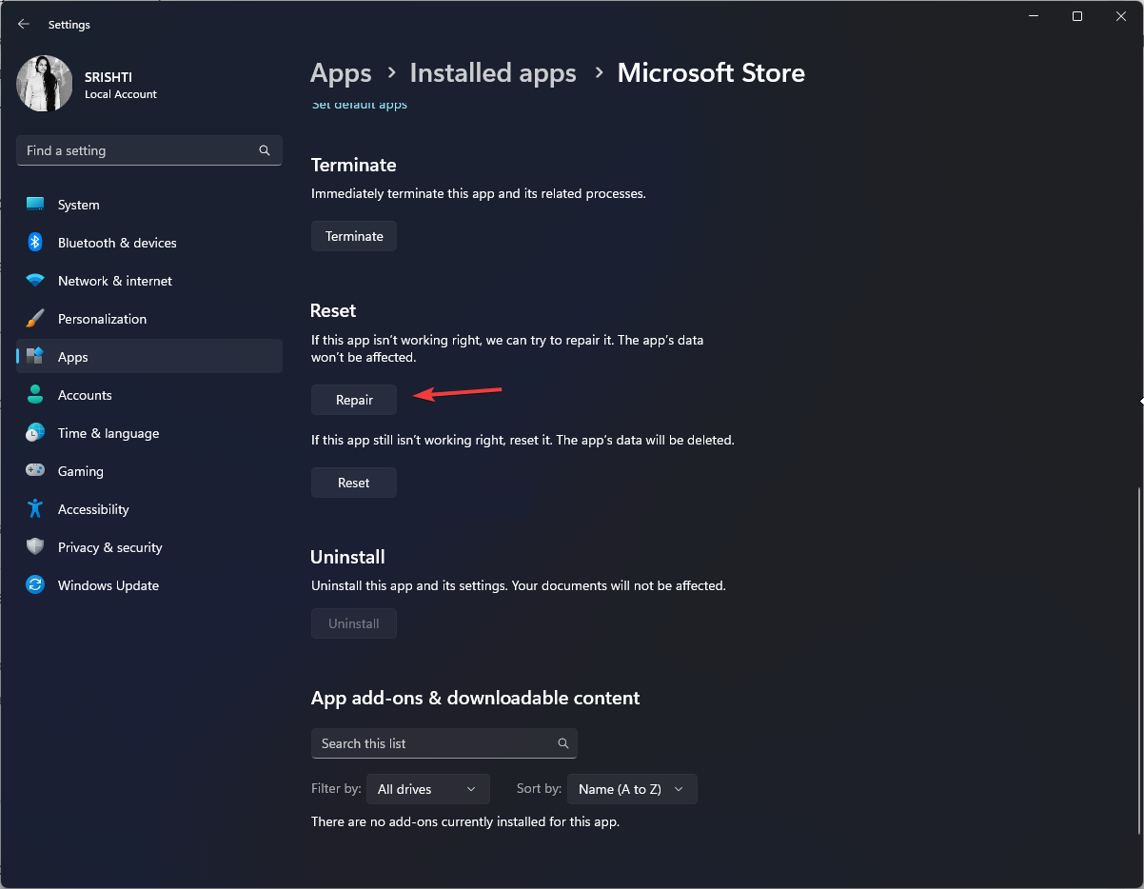Click the Personalization paintbrush icon
The width and height of the screenshot is (1144, 889).
tap(35, 319)
